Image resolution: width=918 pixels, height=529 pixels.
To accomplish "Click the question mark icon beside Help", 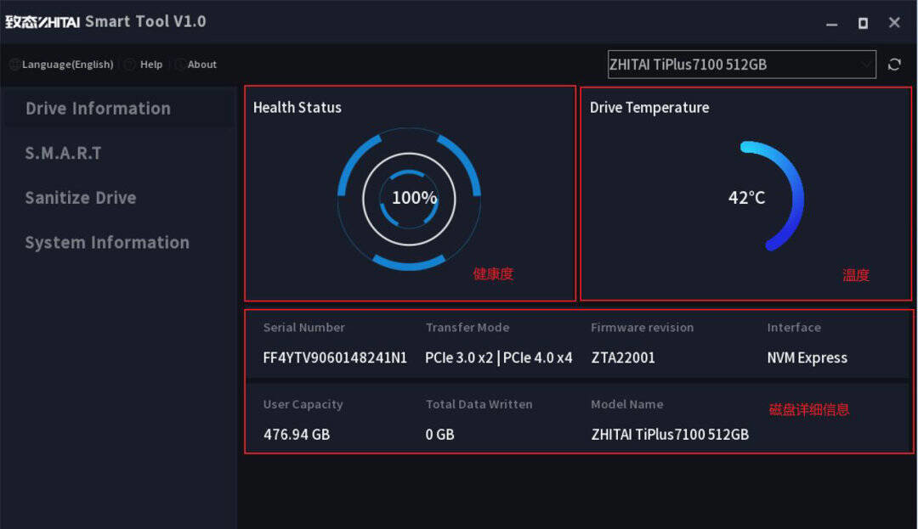I will coord(130,65).
